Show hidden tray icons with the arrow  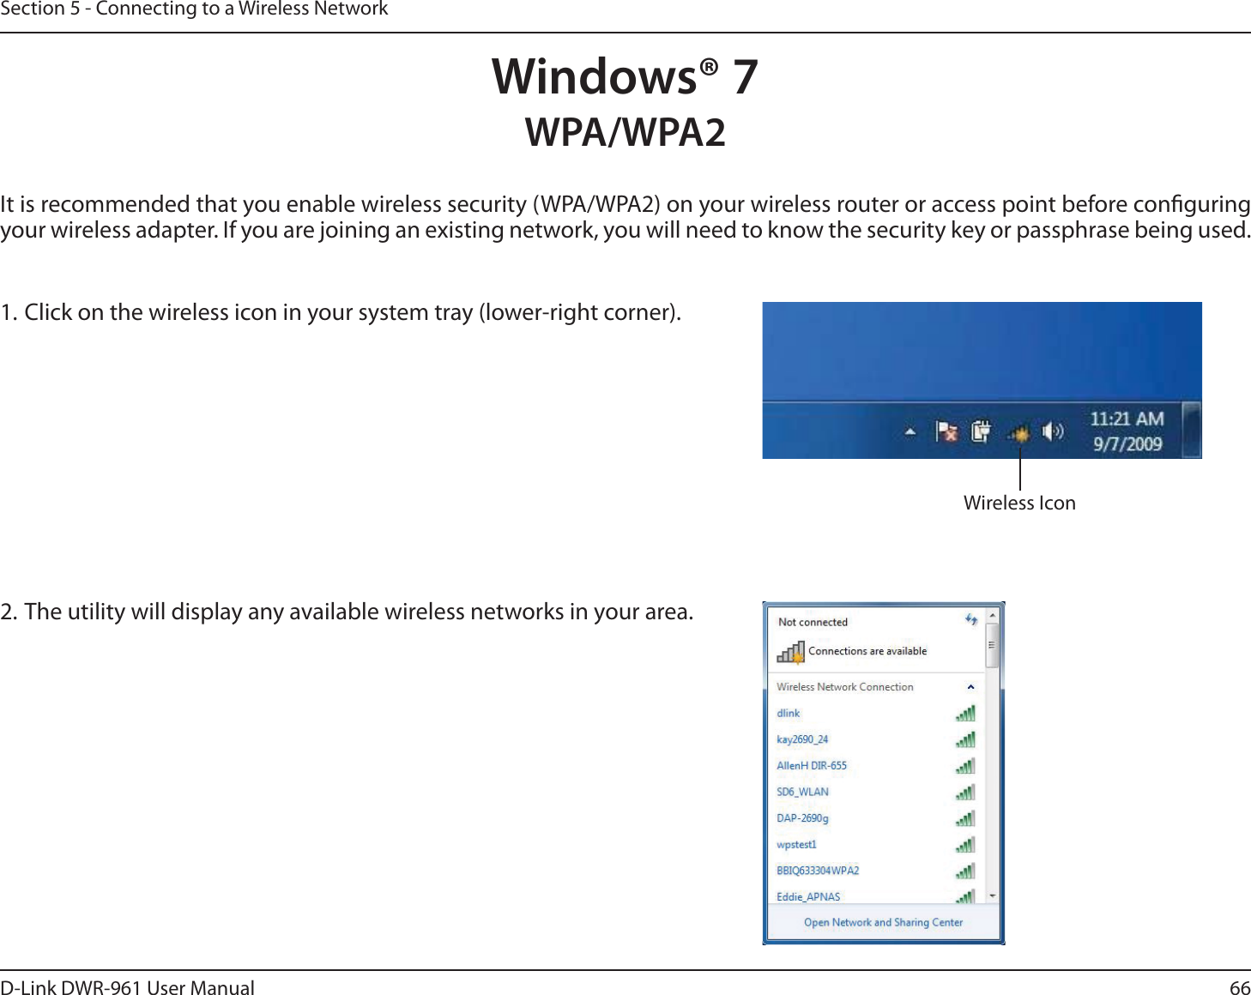coord(910,432)
